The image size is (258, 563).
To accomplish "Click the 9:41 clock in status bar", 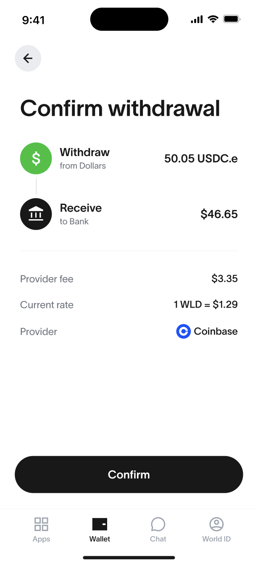I will 33,20.
